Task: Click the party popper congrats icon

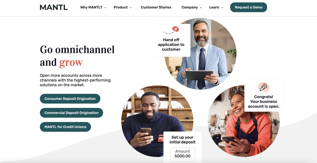Action: (x=263, y=87)
